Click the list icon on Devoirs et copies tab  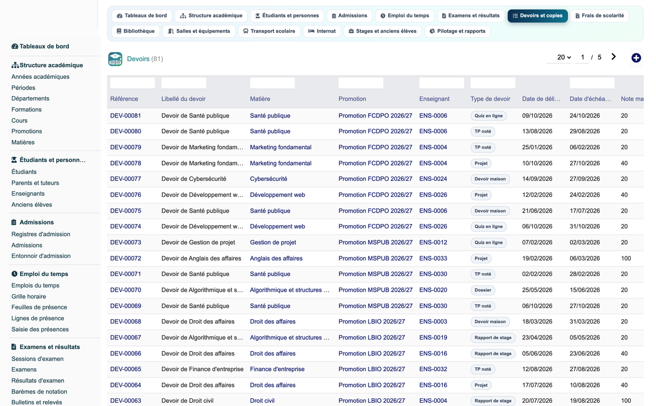(515, 16)
